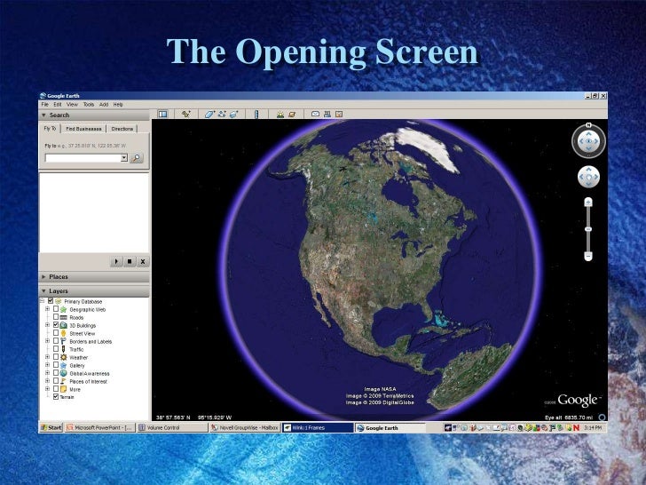
Task: Click the search results stop button
Action: [130, 261]
